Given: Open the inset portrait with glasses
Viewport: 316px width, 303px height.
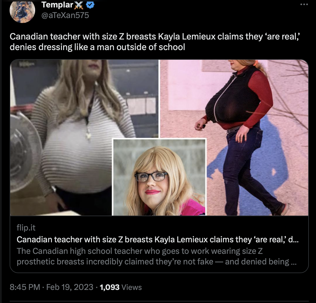Looking at the screenshot, I should (x=160, y=177).
